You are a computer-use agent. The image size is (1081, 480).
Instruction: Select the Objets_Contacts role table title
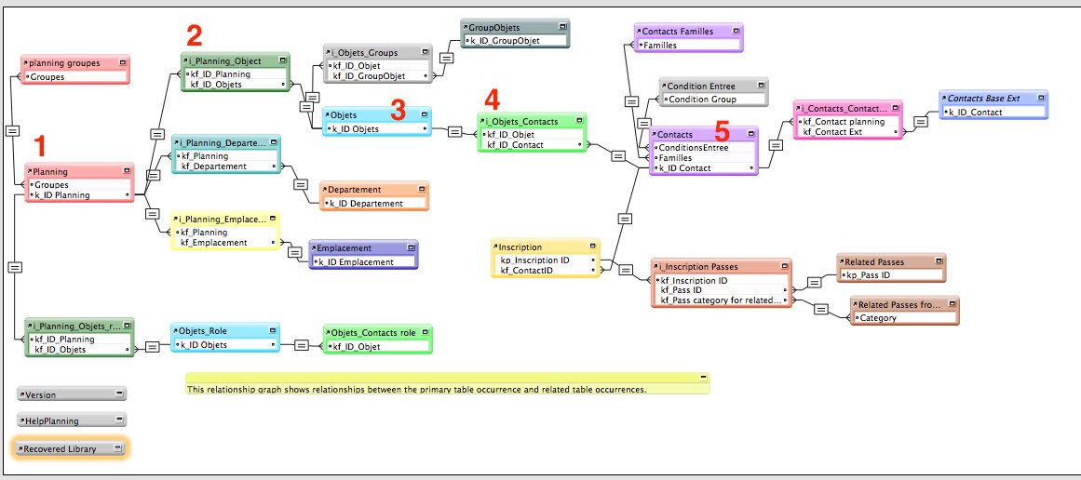pyautogui.click(x=373, y=333)
